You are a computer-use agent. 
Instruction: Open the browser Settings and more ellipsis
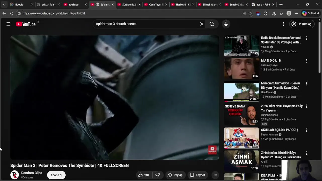[x=296, y=13]
